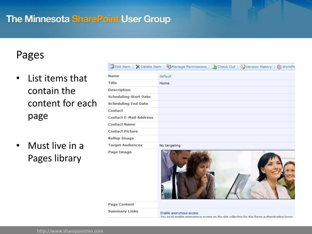Click the Edit Item pencil icon
This screenshot has height=234, width=312.
112,67
